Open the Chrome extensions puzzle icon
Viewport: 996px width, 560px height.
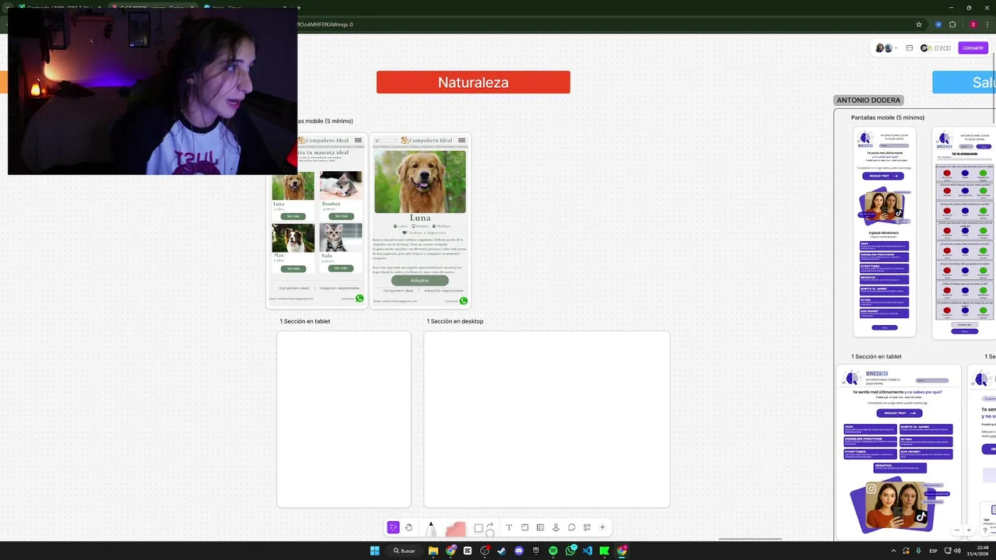(952, 24)
